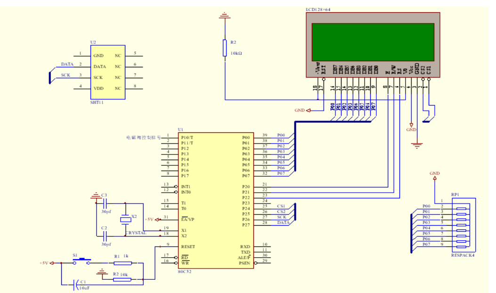
Task: Select the R2 10kΩ resistor near LCD
Action: 225,48
